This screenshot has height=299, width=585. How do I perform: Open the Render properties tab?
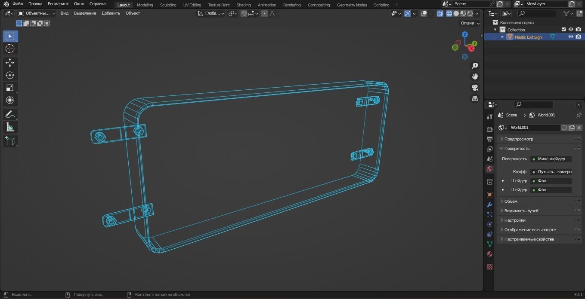(x=489, y=129)
